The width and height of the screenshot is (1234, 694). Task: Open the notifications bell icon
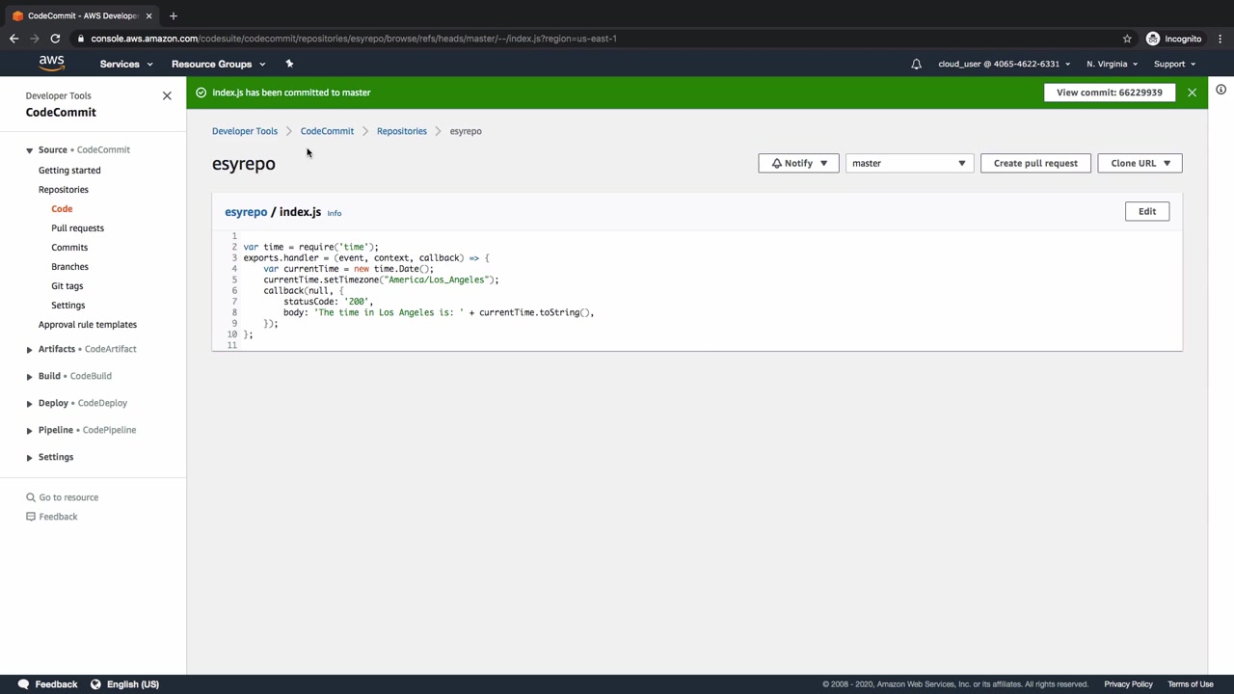916,64
